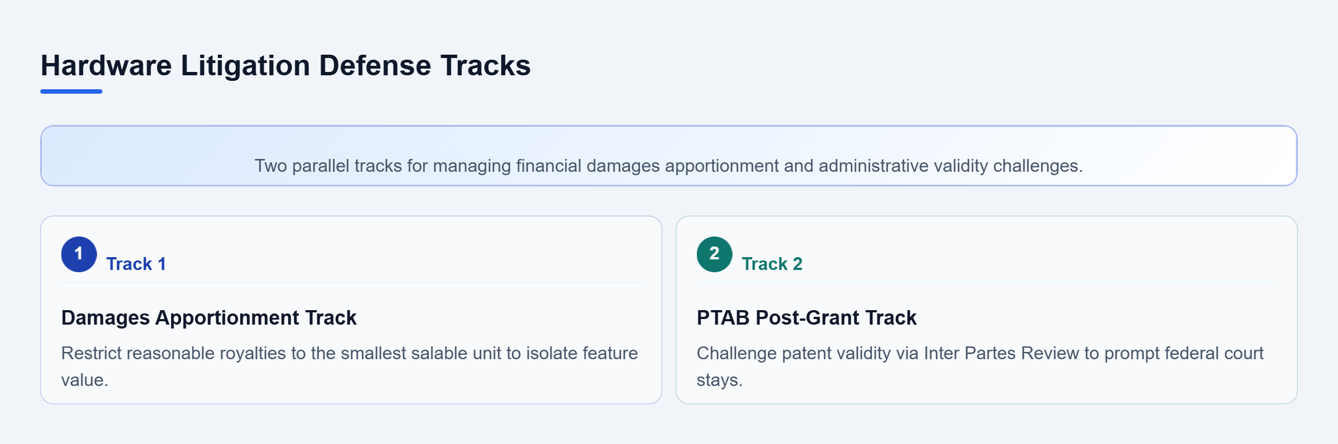Image resolution: width=1338 pixels, height=444 pixels.
Task: Click the divider line under Track 2
Action: pyautogui.click(x=987, y=282)
